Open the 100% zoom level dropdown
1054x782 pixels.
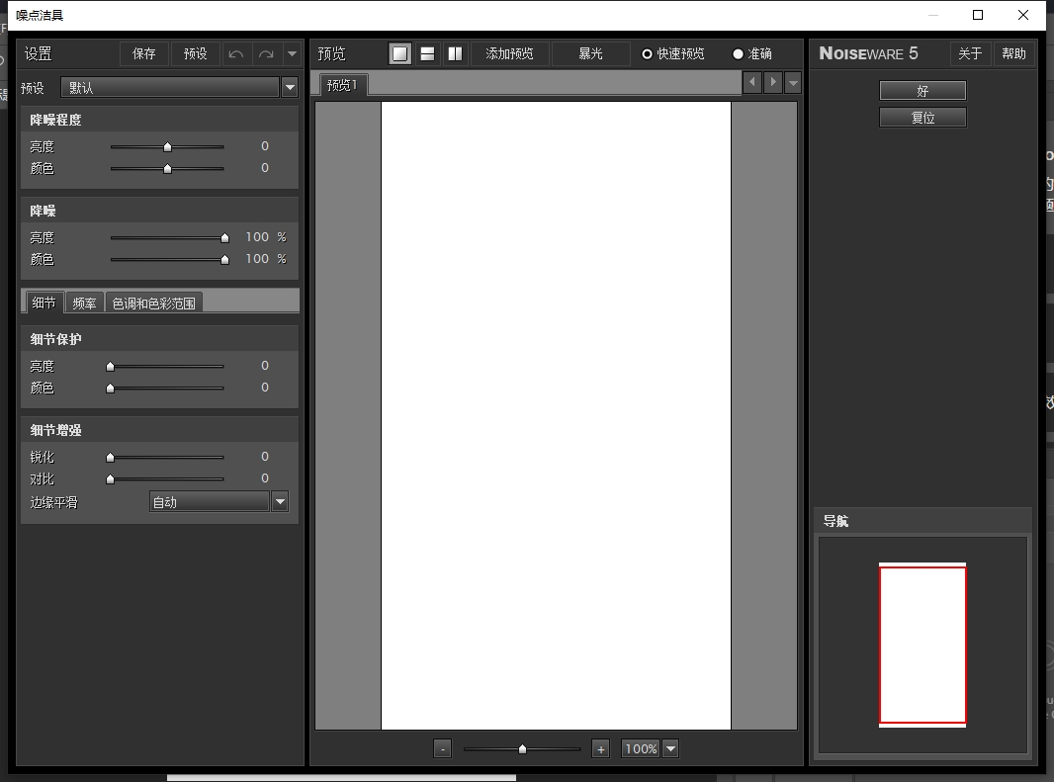[668, 748]
